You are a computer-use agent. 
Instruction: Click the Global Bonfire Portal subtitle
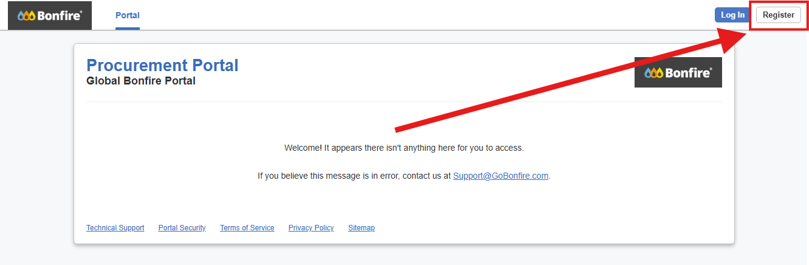coord(141,80)
